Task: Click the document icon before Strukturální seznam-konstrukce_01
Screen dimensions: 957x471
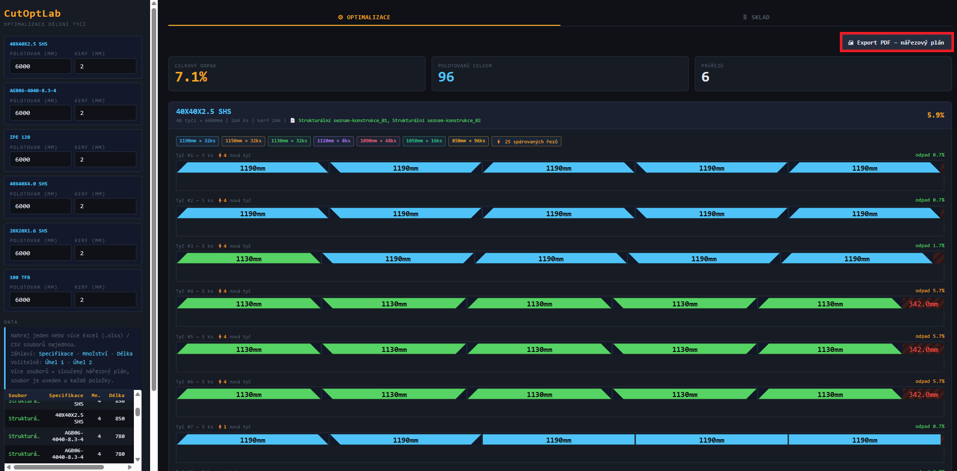Action: tap(293, 121)
